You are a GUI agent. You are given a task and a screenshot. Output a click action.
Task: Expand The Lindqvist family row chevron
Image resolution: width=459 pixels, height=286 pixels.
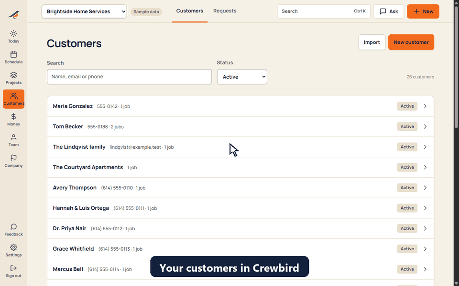click(425, 147)
